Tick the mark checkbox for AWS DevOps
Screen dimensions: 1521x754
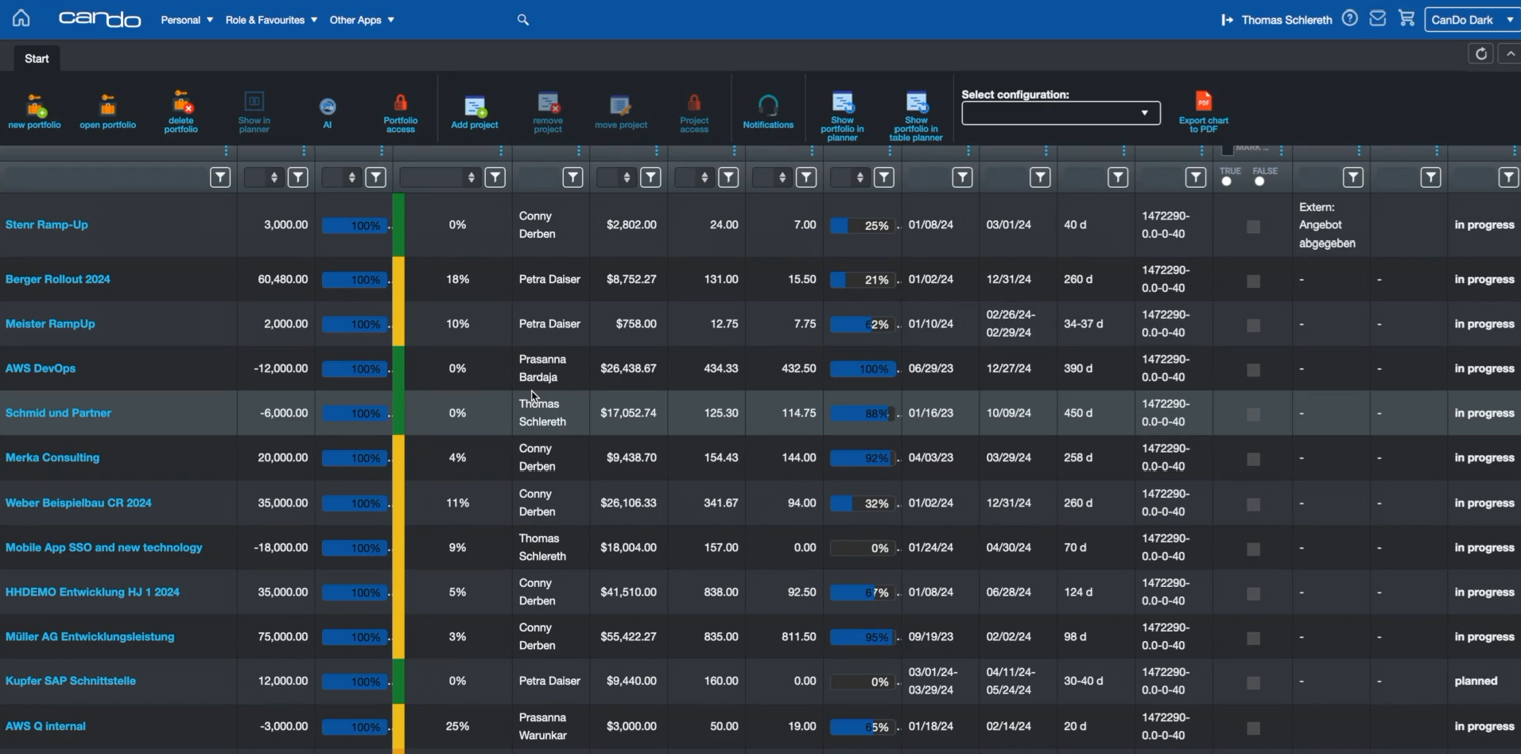[x=1254, y=371]
